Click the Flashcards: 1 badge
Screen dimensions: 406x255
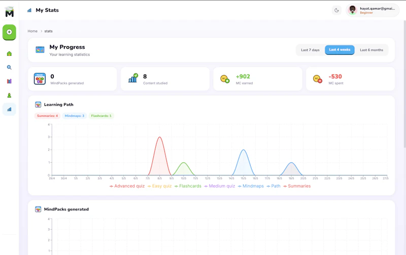[x=101, y=116]
